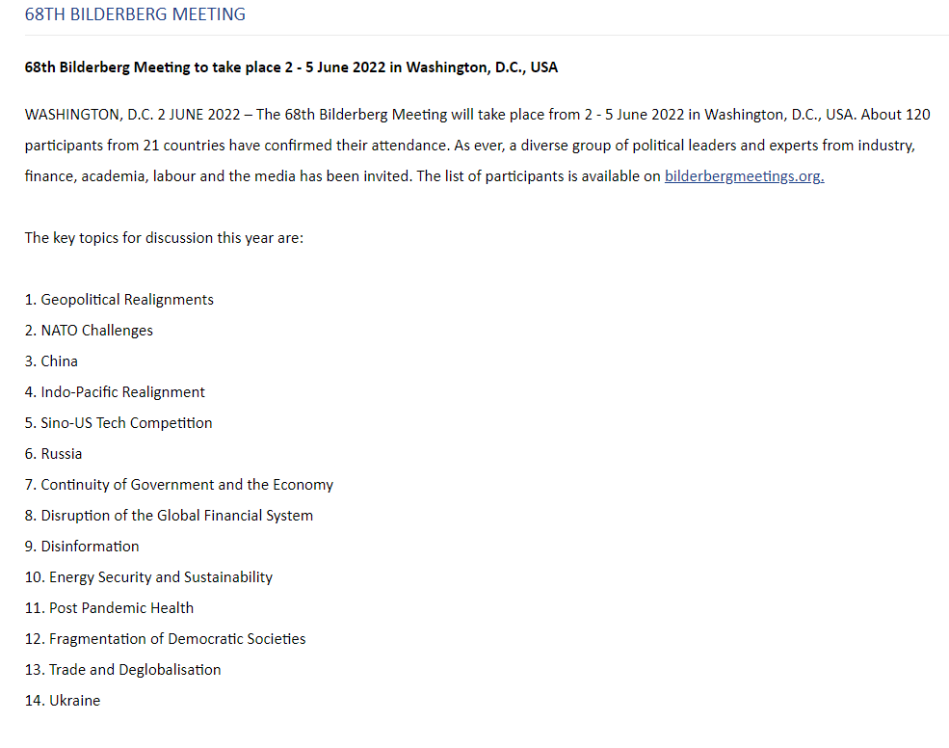Select topic '14. Ukraine'
This screenshot has width=949, height=748.
pos(63,702)
